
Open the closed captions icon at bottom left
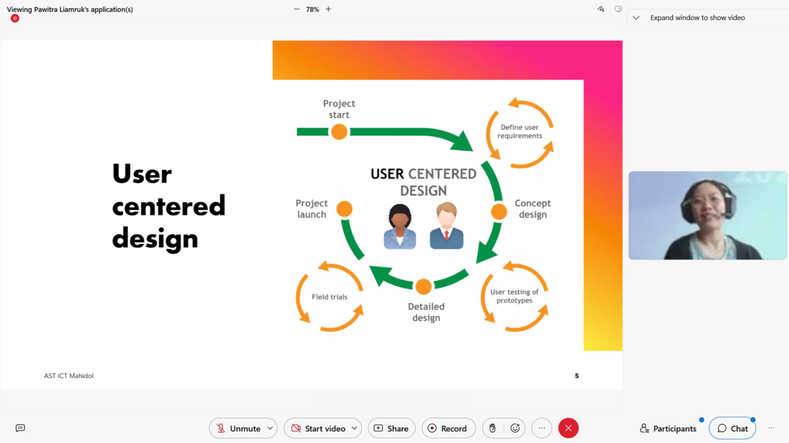point(20,428)
